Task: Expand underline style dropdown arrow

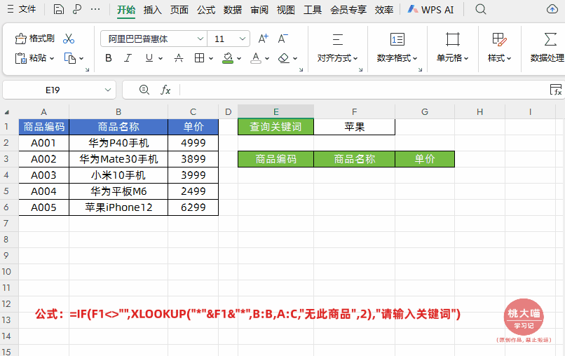Action: [x=161, y=58]
